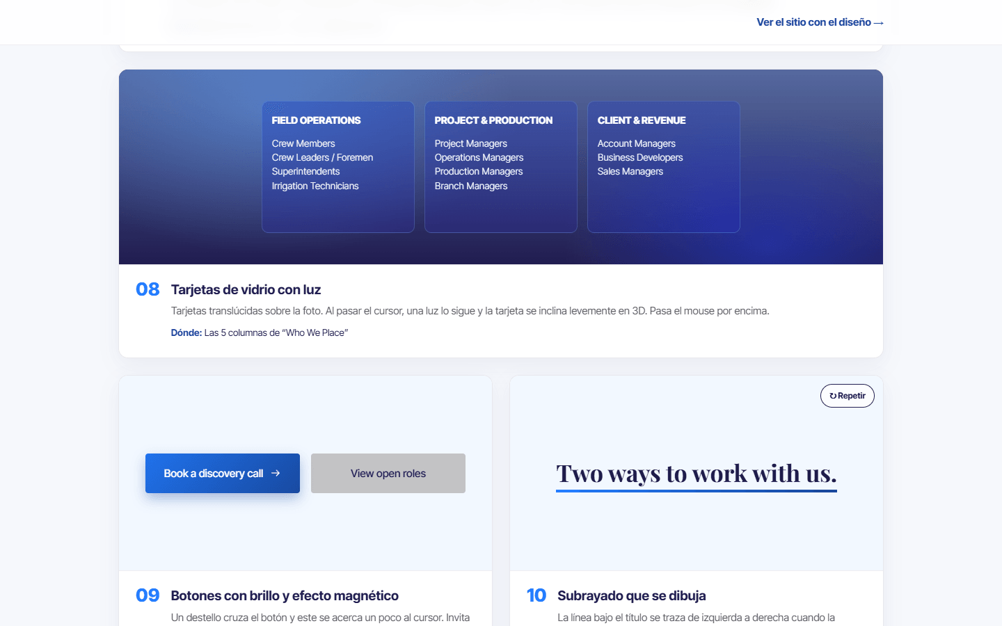Click 'Business Developers' list entry

(x=640, y=157)
